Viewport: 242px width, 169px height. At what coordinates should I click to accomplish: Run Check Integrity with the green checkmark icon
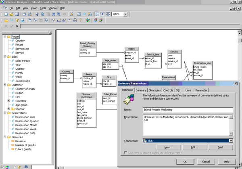(88, 20)
